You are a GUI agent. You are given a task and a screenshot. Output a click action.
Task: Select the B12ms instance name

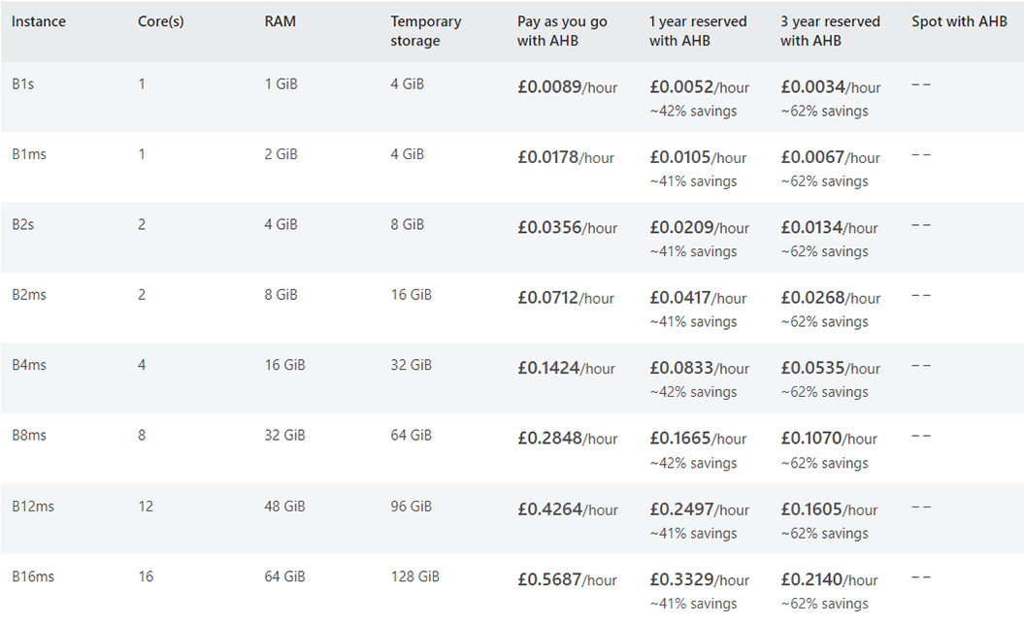coord(33,507)
